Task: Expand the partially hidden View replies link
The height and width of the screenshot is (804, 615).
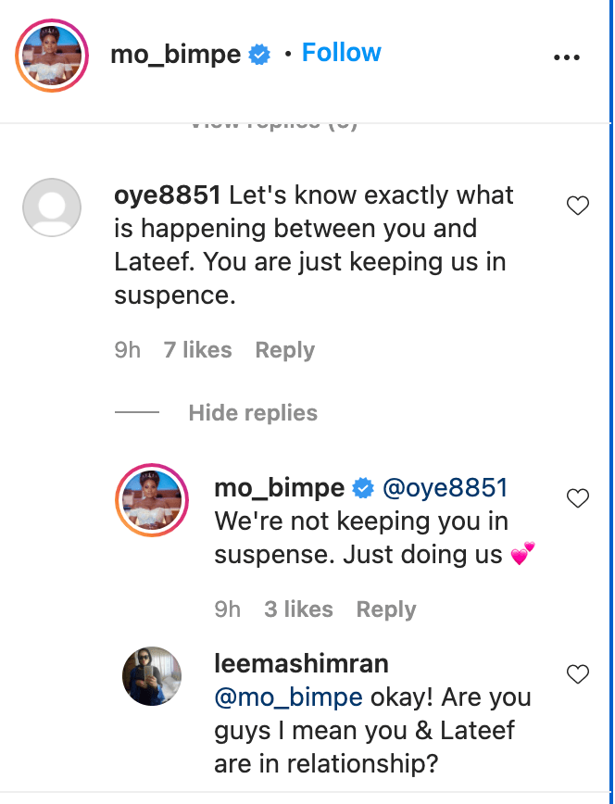Action: point(273,123)
